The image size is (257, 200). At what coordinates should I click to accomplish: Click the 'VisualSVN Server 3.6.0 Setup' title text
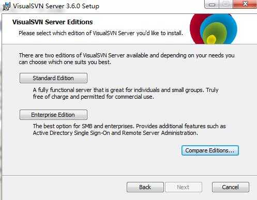[56, 6]
